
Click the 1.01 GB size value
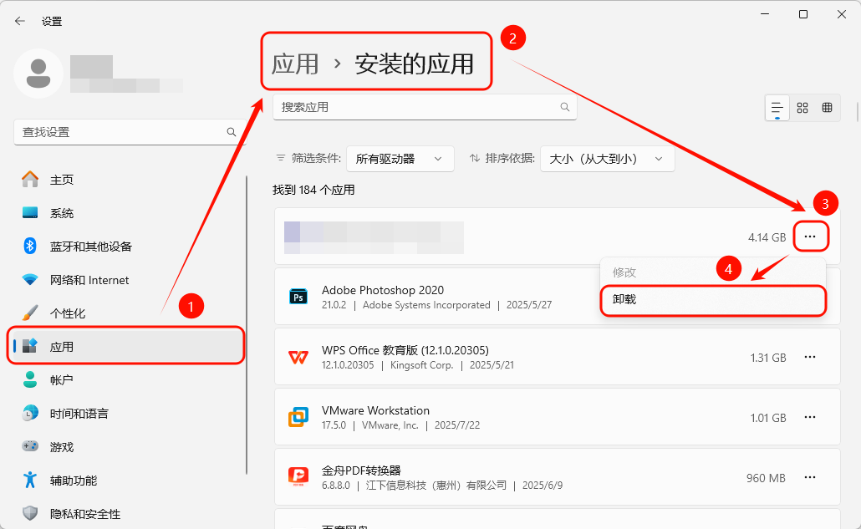click(768, 418)
